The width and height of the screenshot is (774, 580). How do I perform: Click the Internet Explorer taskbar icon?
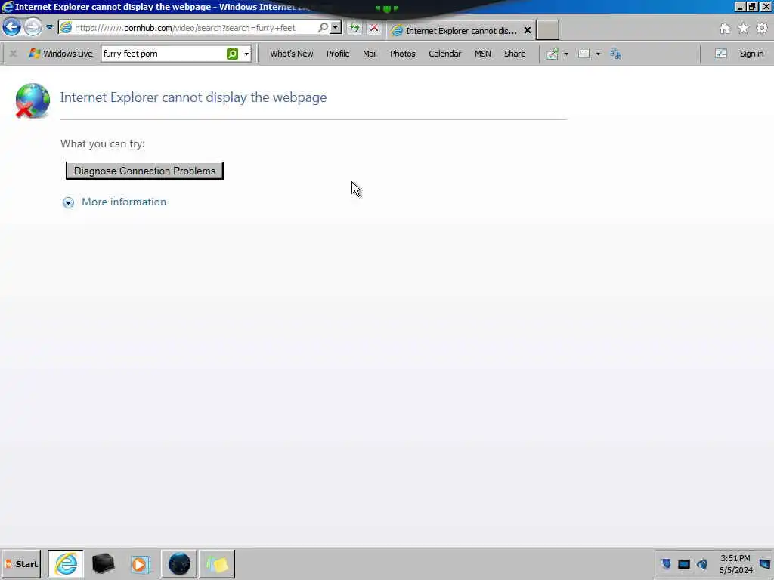pyautogui.click(x=66, y=564)
